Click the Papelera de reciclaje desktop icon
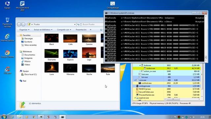The image size is (211, 119). click(7, 22)
